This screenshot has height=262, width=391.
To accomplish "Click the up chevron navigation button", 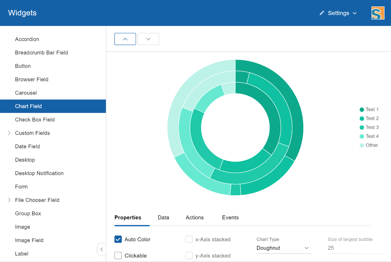I will (x=125, y=39).
